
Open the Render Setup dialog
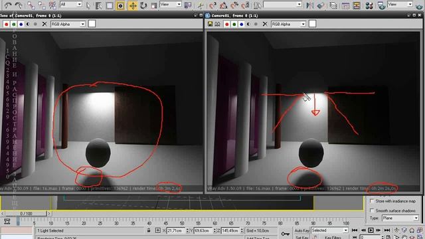382,5
